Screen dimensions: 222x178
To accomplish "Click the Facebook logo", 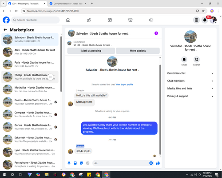I will pos(6,20).
